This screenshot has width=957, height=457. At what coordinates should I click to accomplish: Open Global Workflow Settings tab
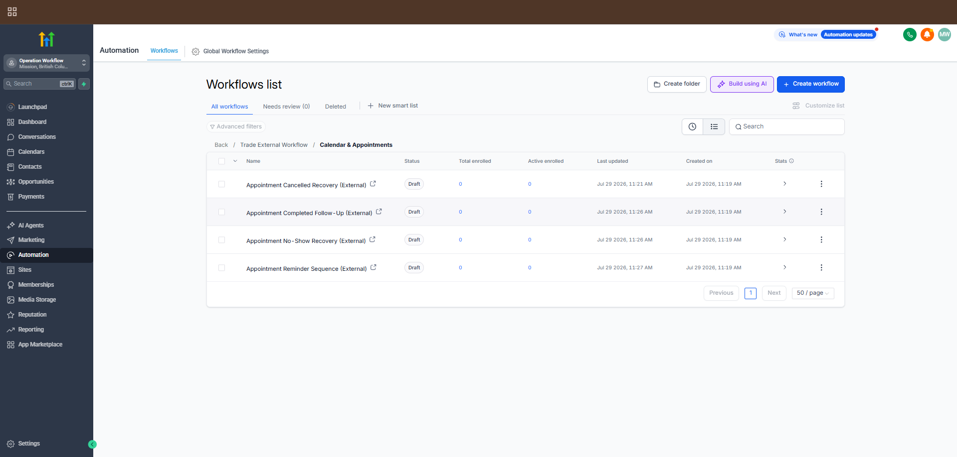pos(230,51)
